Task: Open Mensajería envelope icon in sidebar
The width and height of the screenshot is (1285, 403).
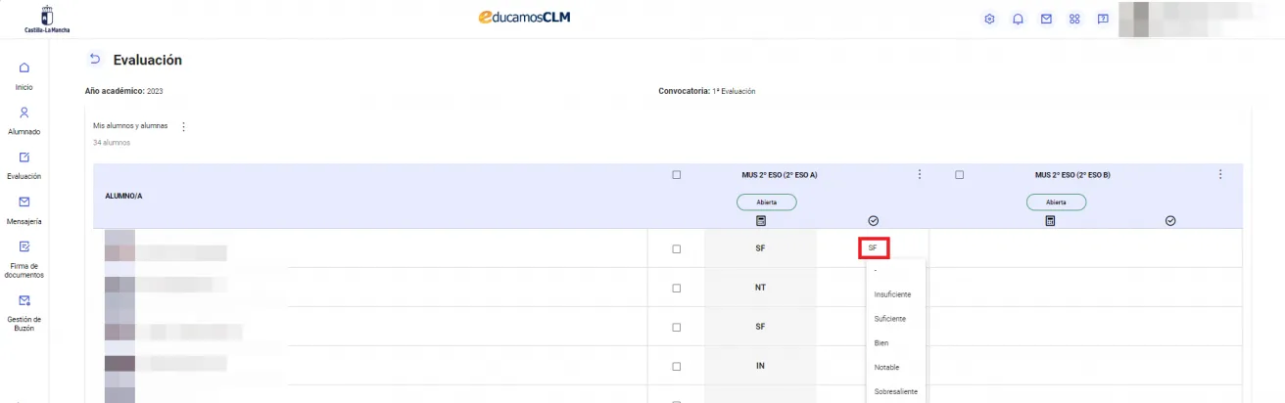Action: click(24, 201)
